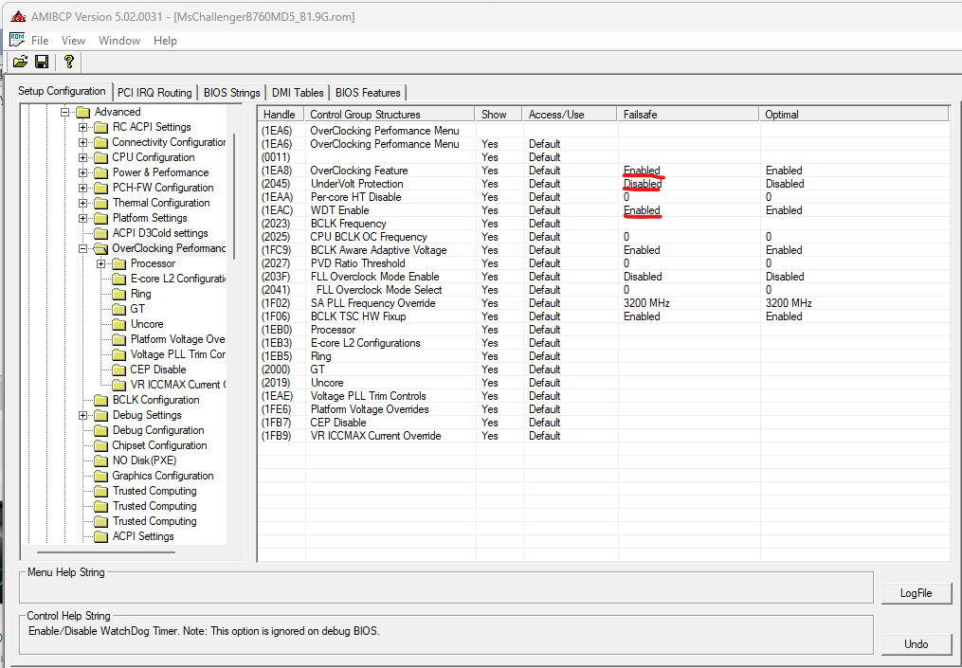Click the Access/Use column header

tap(570, 114)
